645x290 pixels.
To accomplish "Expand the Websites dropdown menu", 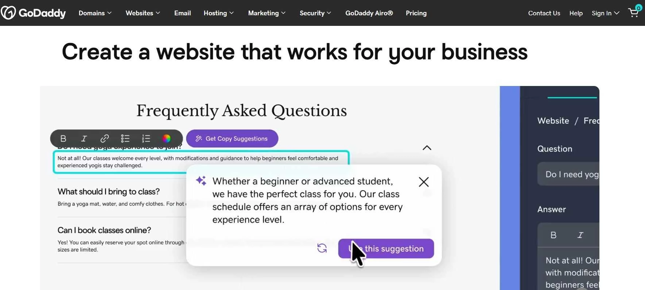I will point(143,13).
